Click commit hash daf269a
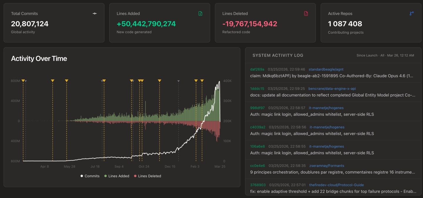This screenshot has width=423, height=198. point(257,69)
